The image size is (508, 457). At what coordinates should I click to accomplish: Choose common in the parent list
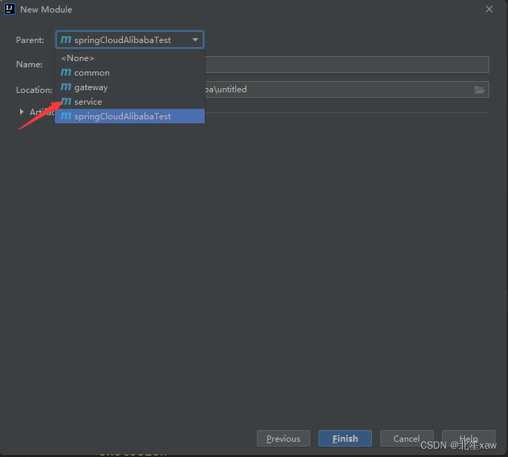pos(130,73)
